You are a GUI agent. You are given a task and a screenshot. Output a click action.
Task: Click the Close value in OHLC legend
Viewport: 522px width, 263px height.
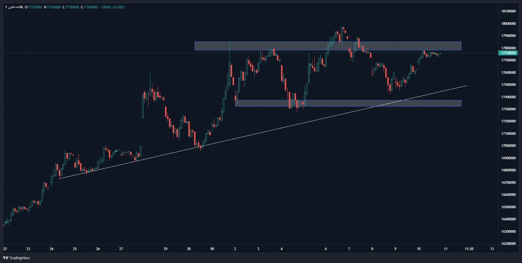[89, 7]
